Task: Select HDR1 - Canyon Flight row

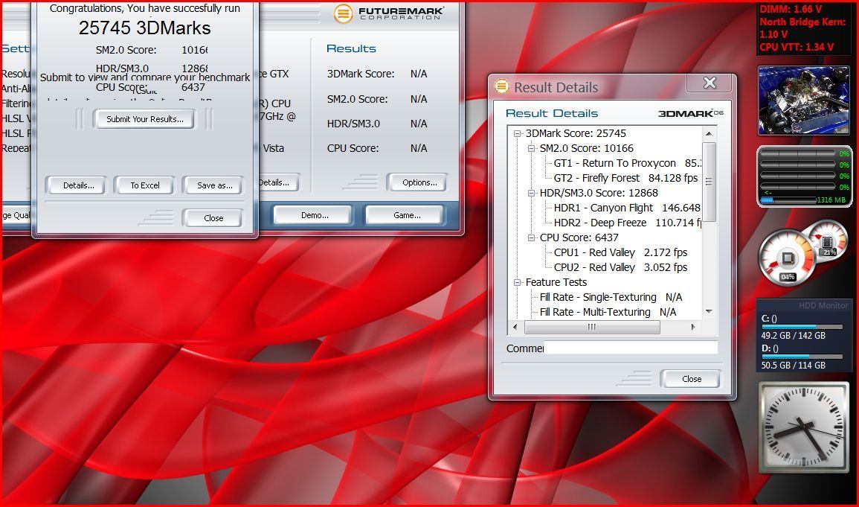Action: [x=627, y=208]
